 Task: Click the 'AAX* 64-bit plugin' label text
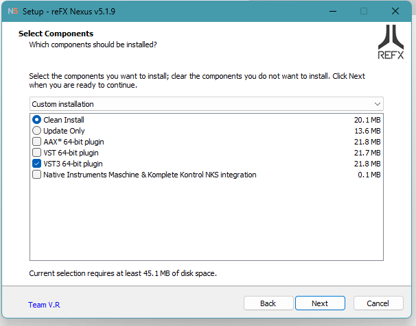pyautogui.click(x=73, y=142)
